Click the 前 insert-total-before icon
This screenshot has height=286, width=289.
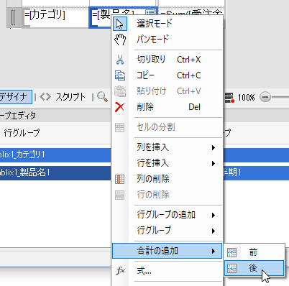231,252
